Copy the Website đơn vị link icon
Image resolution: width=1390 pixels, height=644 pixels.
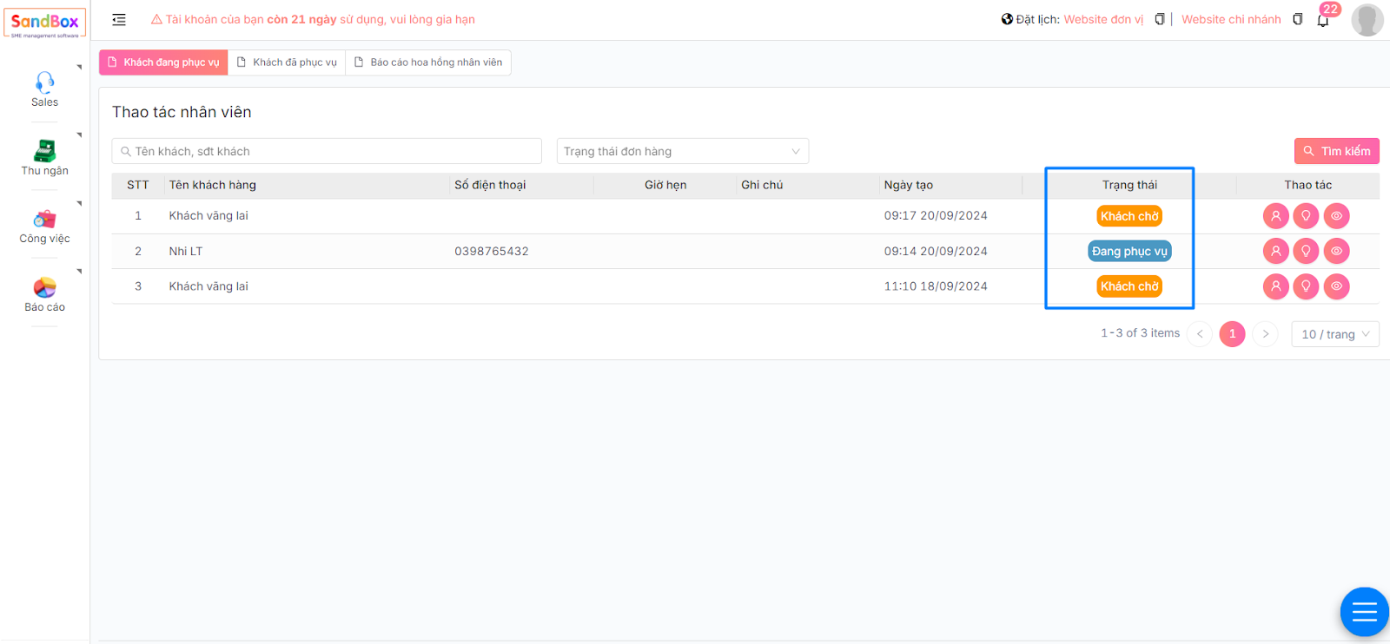coord(1159,19)
